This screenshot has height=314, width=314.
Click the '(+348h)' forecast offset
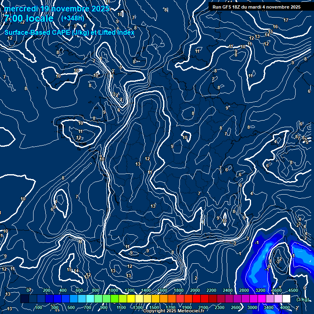tap(72, 18)
